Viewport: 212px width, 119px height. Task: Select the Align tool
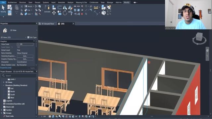click(x=54, y=7)
